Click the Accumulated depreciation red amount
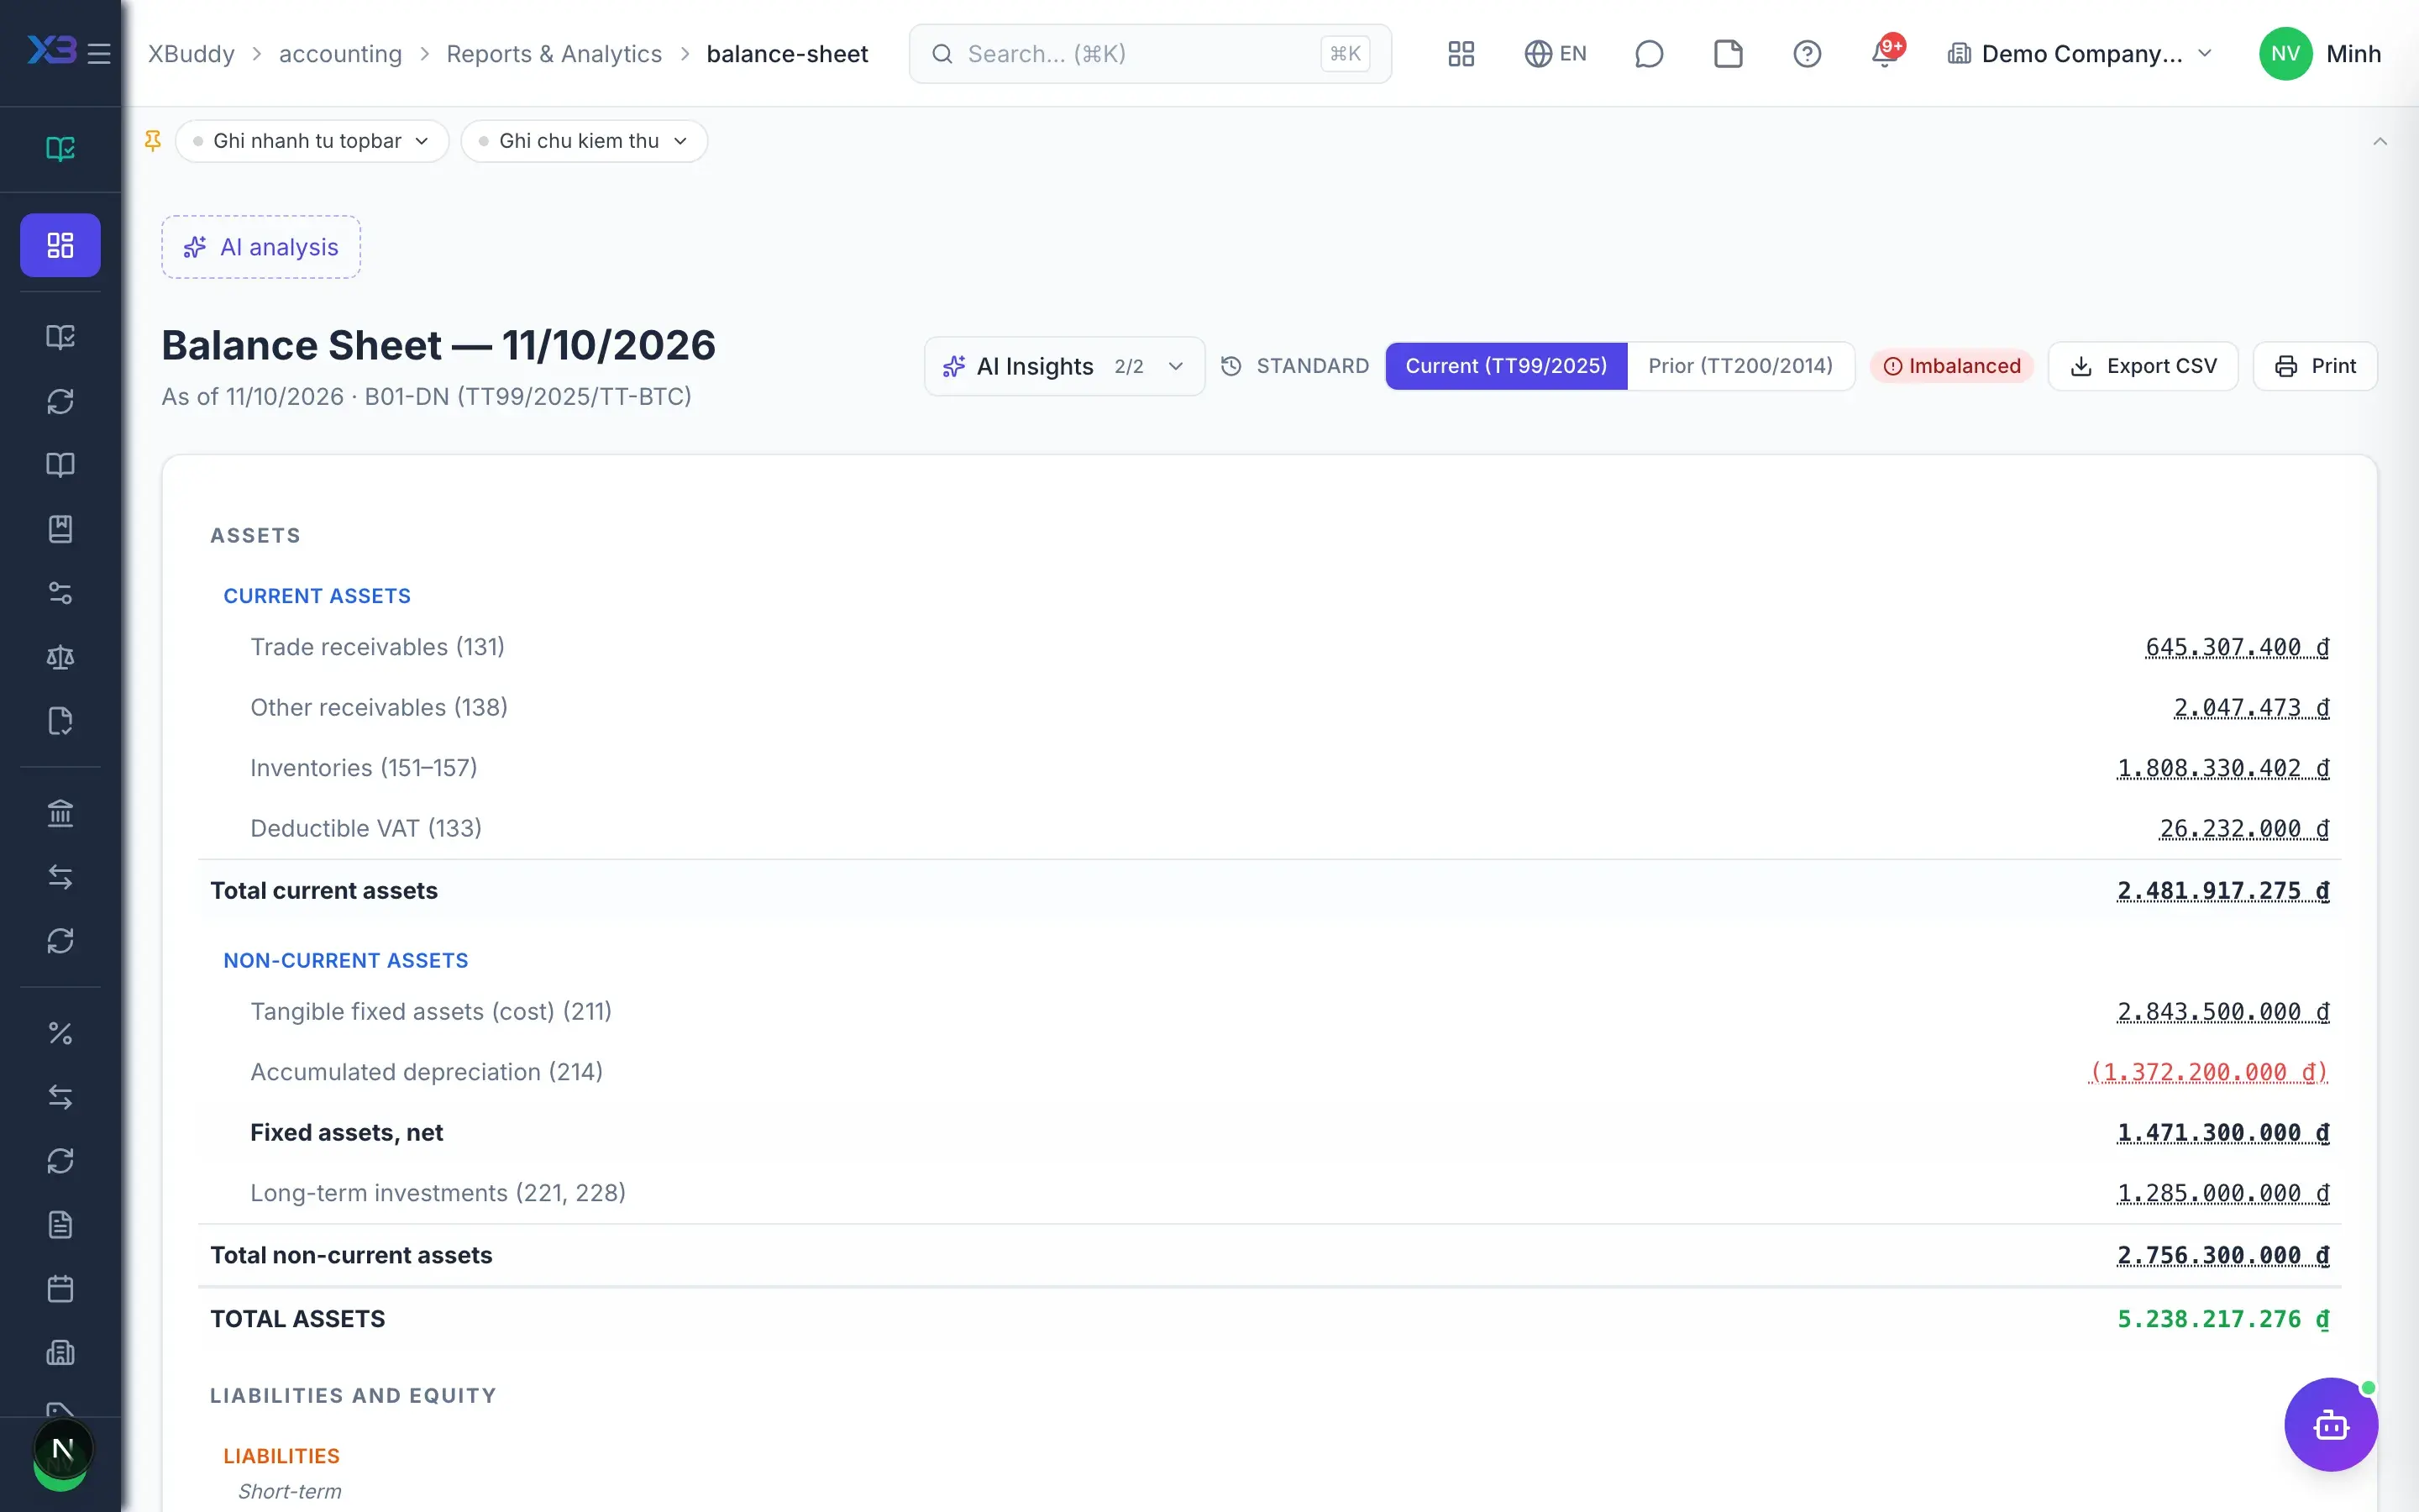This screenshot has width=2419, height=1512. (2208, 1072)
